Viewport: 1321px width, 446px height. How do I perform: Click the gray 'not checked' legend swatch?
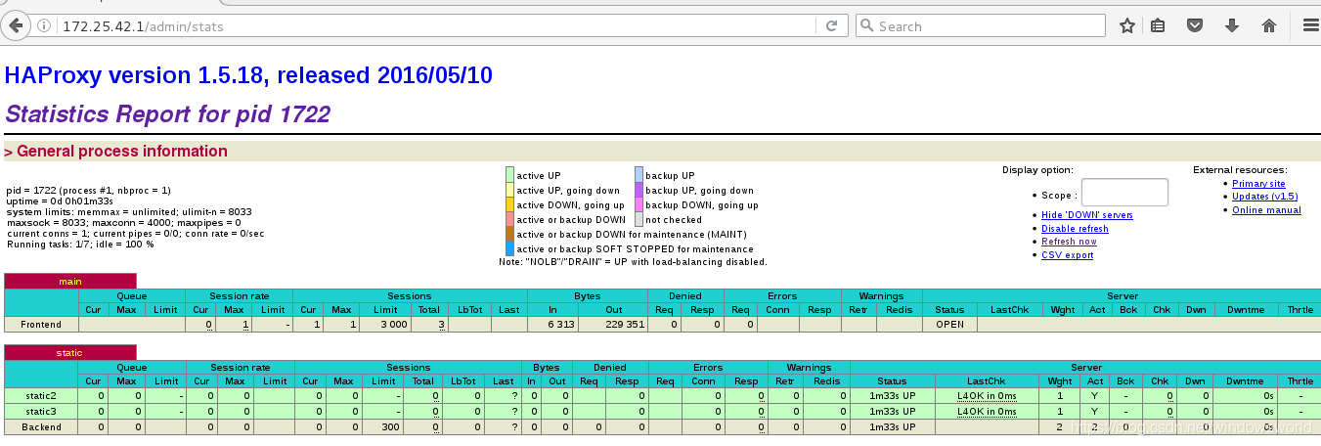638,219
